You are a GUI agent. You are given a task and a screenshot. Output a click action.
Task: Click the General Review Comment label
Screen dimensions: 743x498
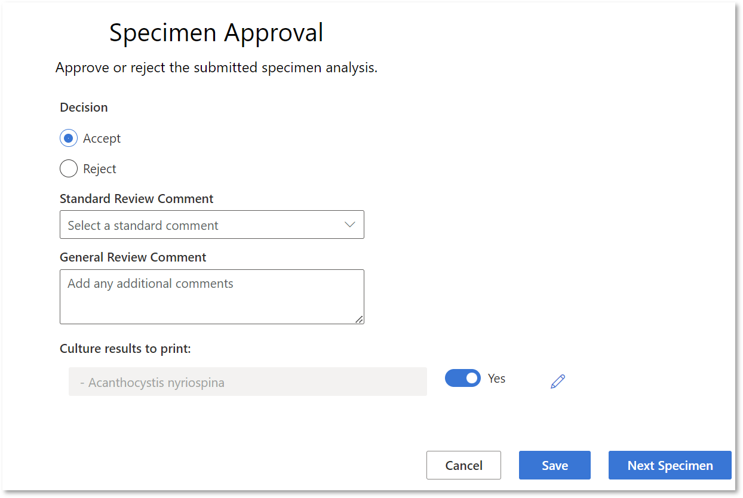pos(133,257)
